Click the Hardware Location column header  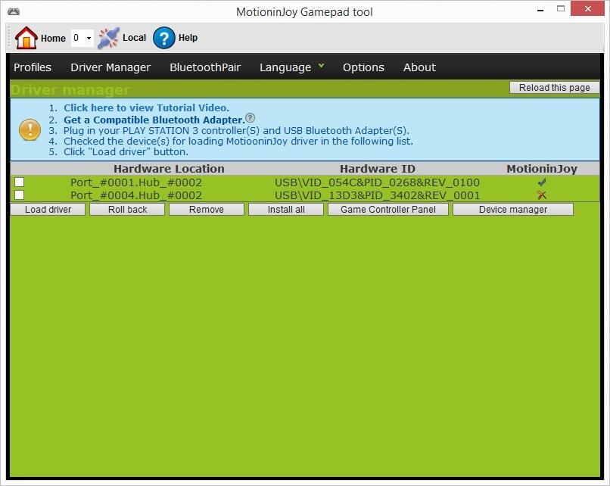(x=169, y=169)
